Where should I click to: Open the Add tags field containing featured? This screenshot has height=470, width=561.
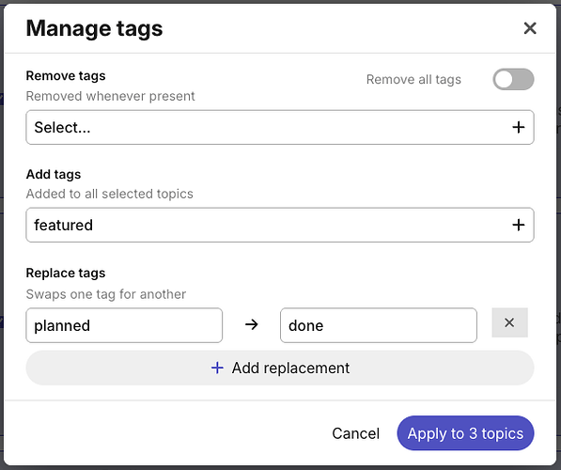(x=280, y=226)
